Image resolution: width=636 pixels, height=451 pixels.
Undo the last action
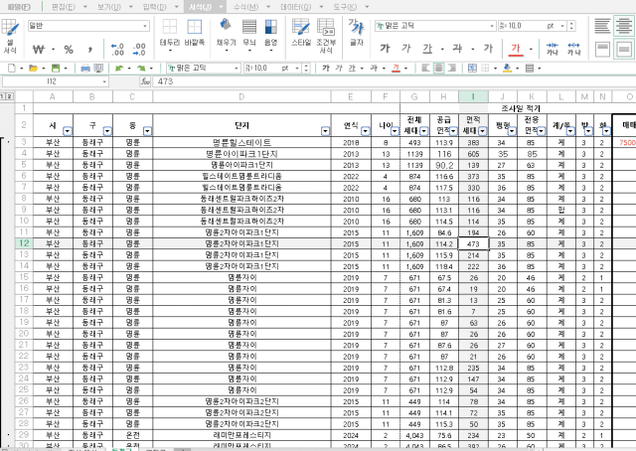pyautogui.click(x=119, y=69)
